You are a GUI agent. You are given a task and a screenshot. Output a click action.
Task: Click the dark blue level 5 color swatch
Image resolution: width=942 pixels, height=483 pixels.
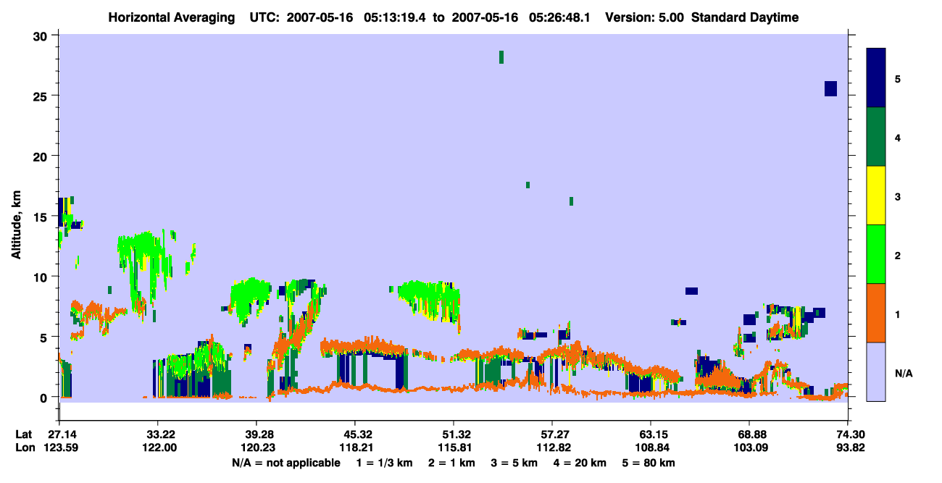pos(876,78)
